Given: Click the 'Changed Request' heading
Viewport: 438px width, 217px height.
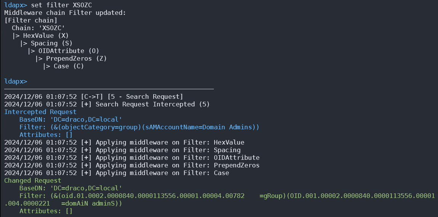Looking at the screenshot, I should [x=32, y=180].
